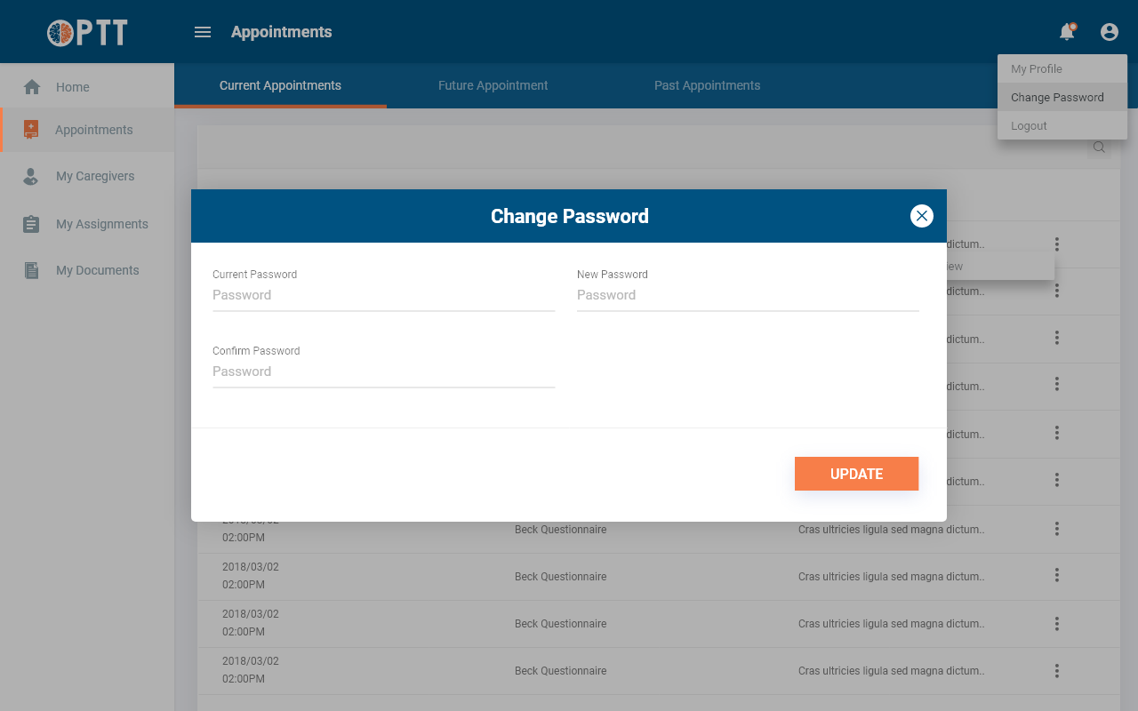Switch to the Past Appointments tab
Screen dimensions: 1138x711
[707, 85]
